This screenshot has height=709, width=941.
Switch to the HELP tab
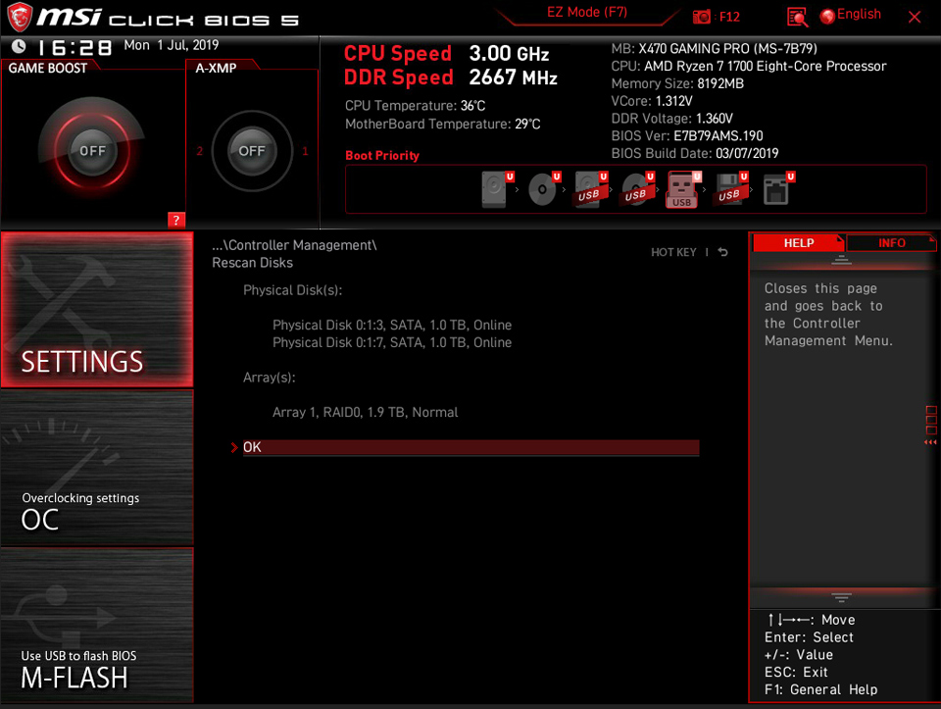(x=798, y=242)
